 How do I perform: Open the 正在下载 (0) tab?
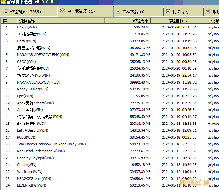pyautogui.click(x=139, y=12)
